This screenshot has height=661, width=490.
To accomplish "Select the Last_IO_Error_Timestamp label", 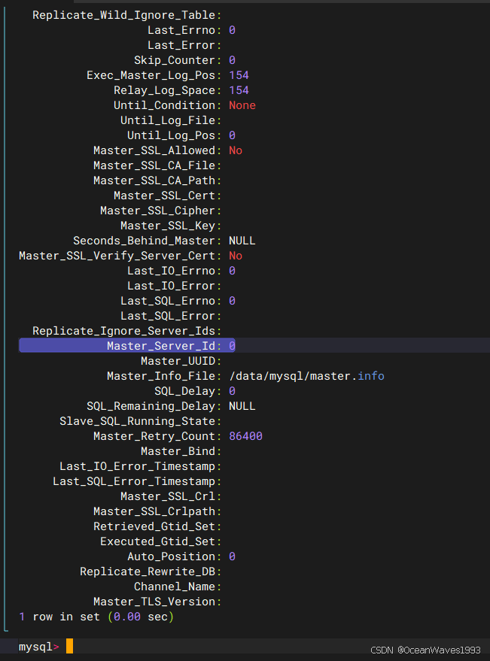I will 138,467.
